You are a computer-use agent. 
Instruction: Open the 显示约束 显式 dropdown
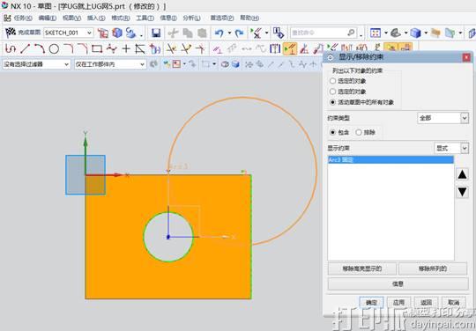465,148
